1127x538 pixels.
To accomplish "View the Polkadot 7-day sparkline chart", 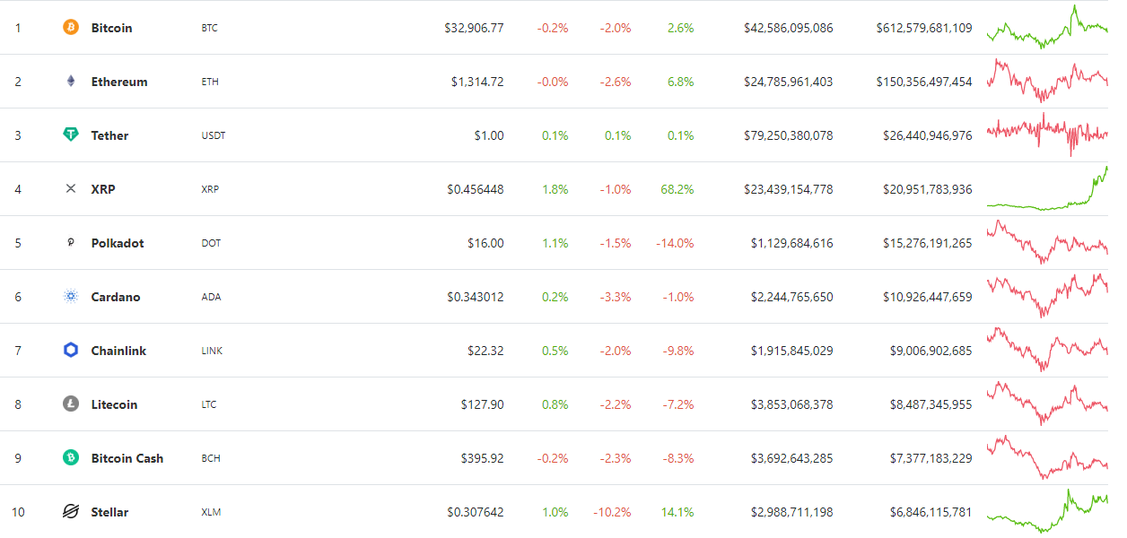I will pyautogui.click(x=1047, y=242).
